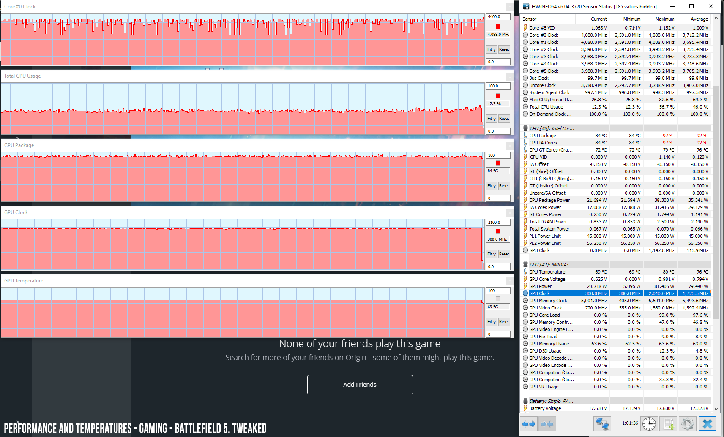724x437 pixels.
Task: Edit Core #0 Clock graph maximum field 4400.0
Action: [x=498, y=17]
